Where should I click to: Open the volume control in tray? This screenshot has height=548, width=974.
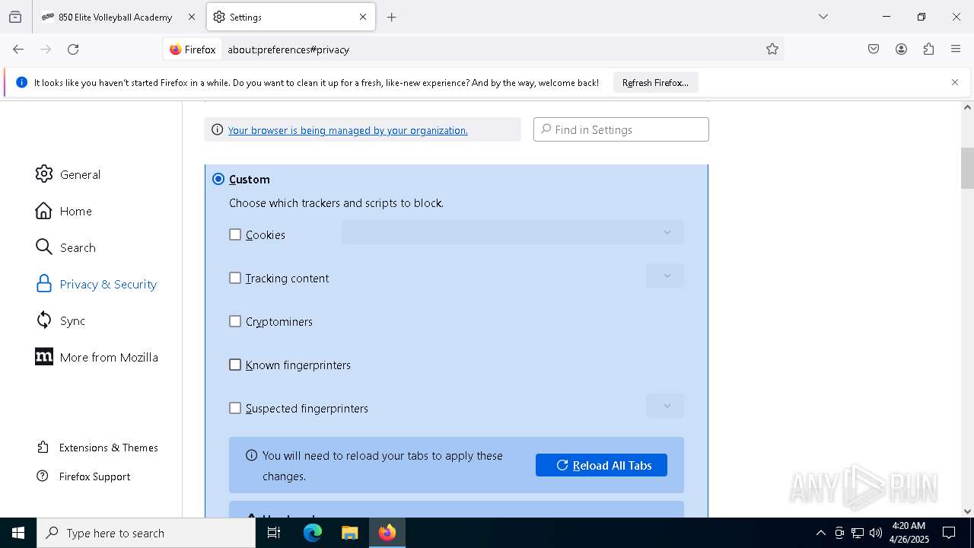pos(876,533)
